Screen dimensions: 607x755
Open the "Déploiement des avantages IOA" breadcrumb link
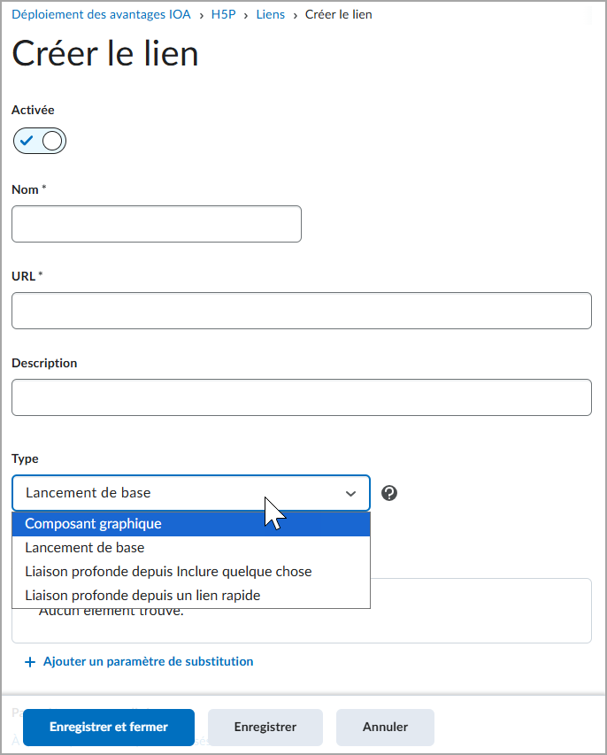(101, 14)
